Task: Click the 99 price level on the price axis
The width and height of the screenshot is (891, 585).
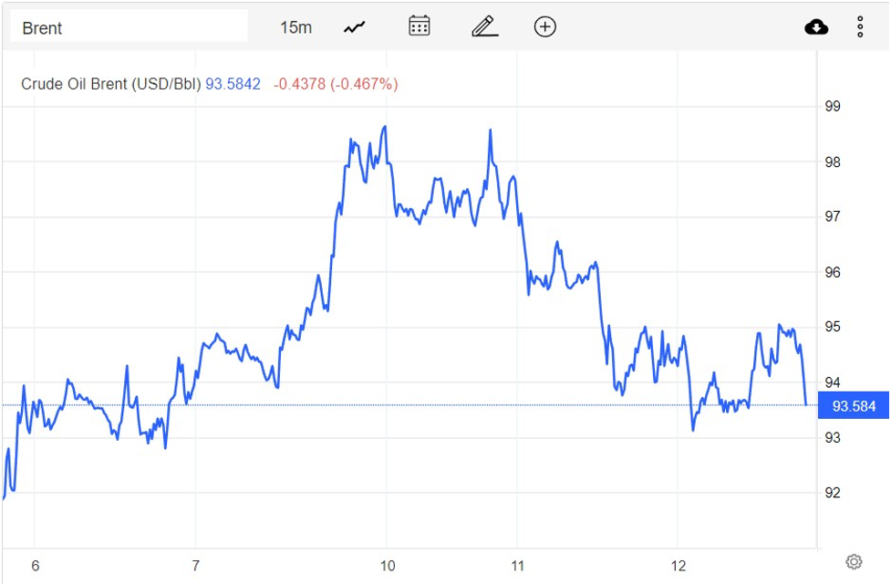Action: [832, 107]
